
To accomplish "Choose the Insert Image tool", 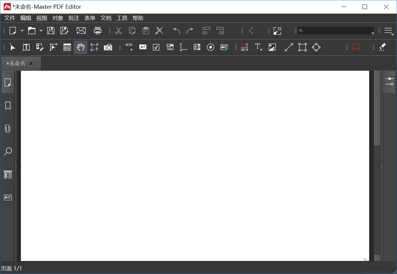I will point(272,47).
